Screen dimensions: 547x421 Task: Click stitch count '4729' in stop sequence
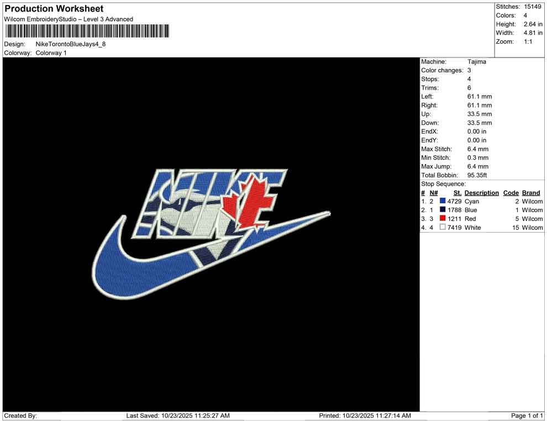455,201
